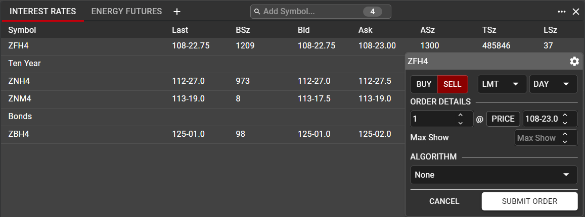Select the Interest Rates tab
The image size is (585, 217).
click(x=43, y=11)
